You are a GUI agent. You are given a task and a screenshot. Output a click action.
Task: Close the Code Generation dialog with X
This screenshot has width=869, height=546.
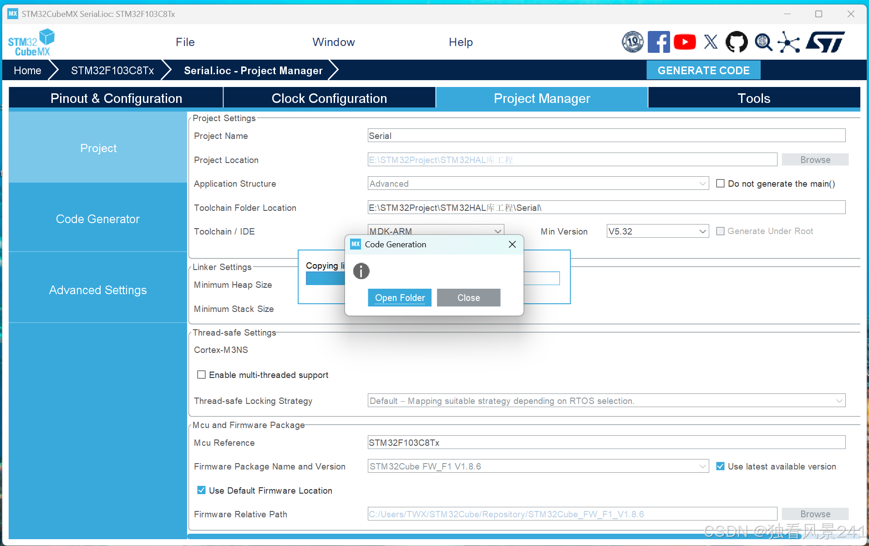coord(512,244)
